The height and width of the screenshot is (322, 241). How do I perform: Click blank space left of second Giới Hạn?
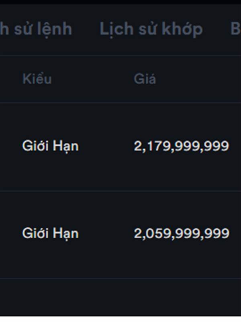[10, 233]
